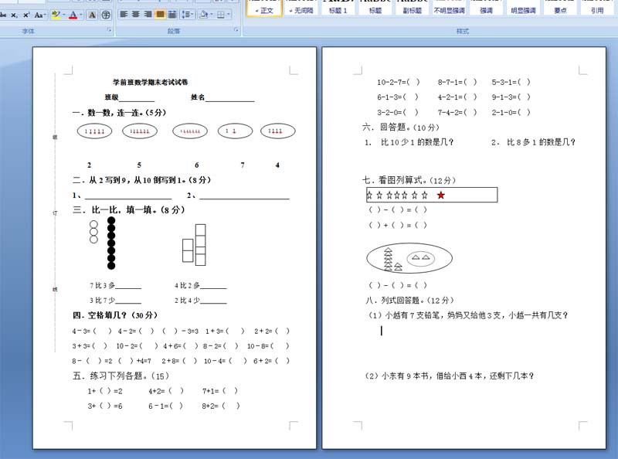Open the line spacing options
This screenshot has width=618, height=459.
point(187,15)
